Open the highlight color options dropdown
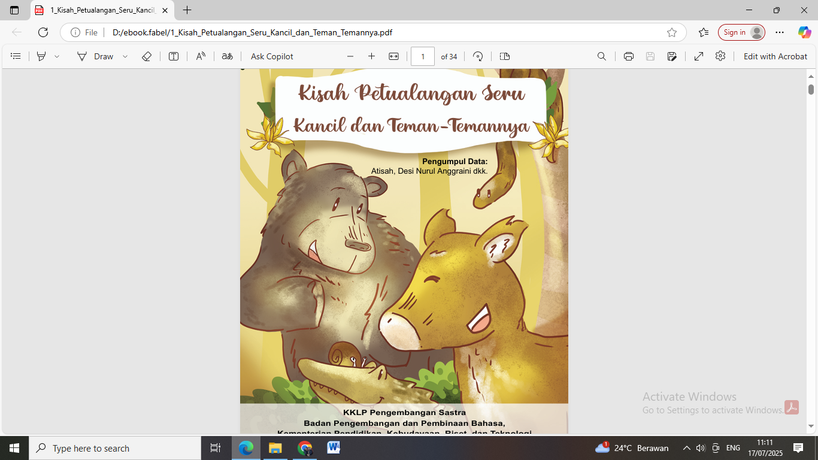This screenshot has width=818, height=460. 55,56
